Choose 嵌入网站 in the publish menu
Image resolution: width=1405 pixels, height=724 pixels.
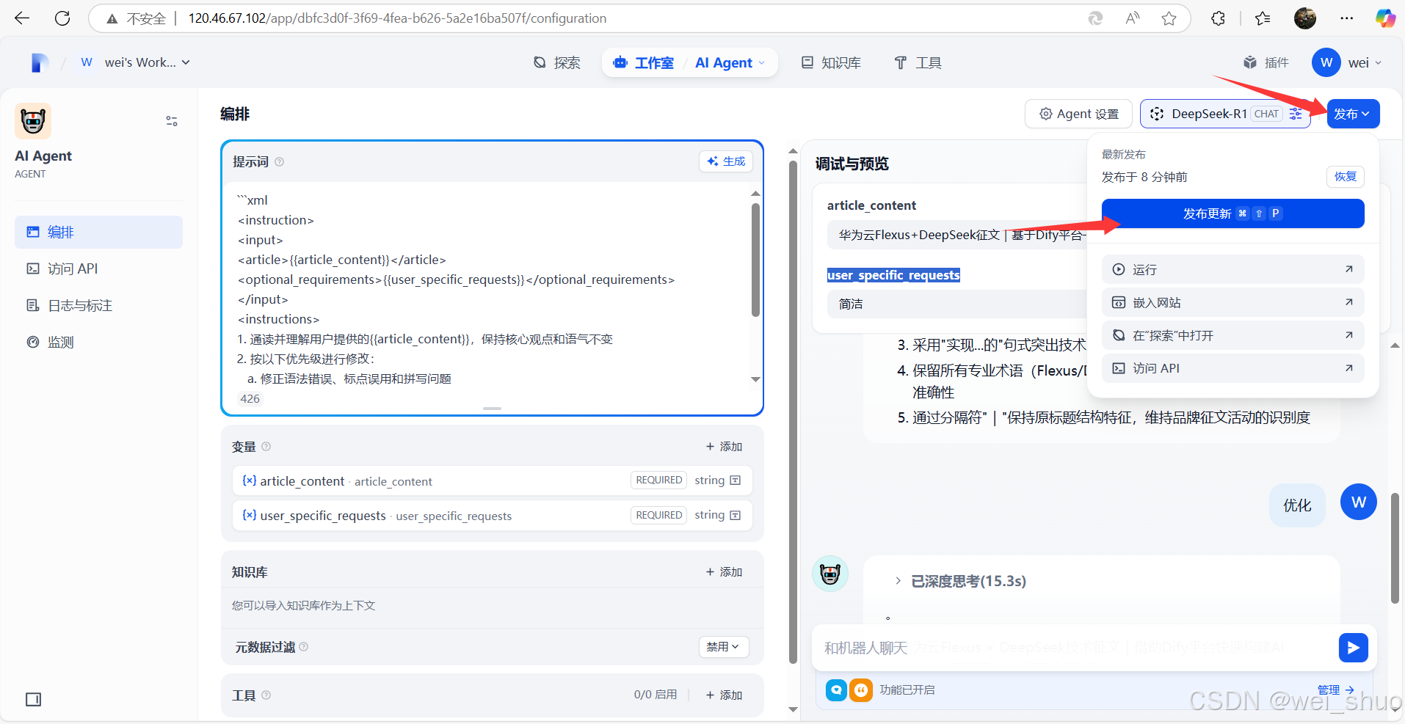tap(1232, 302)
